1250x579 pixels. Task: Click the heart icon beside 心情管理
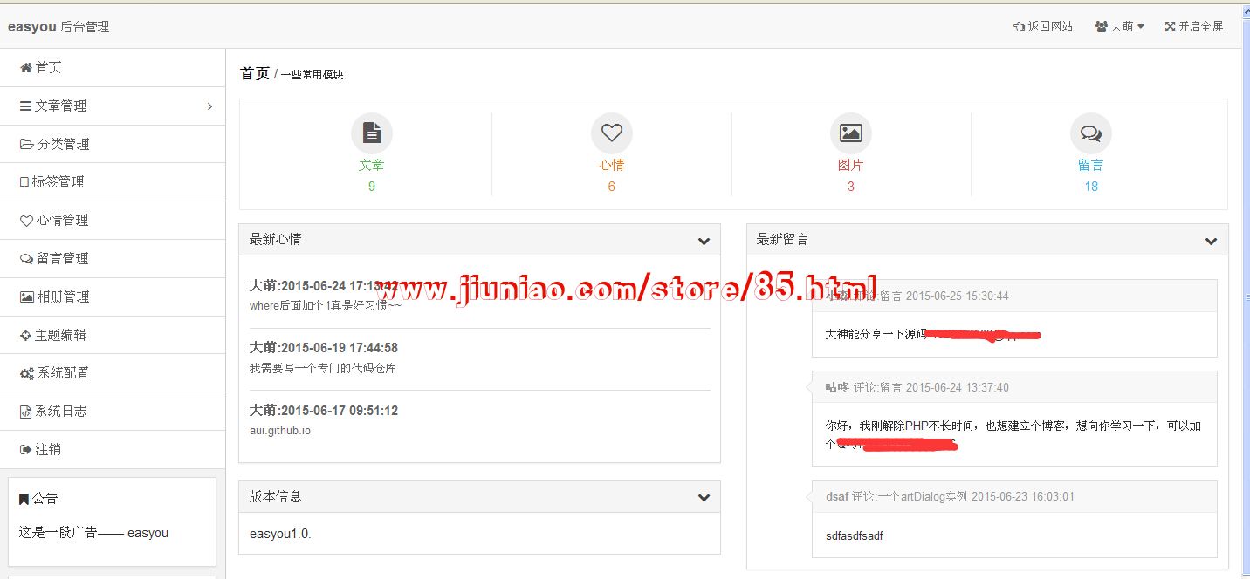(x=26, y=221)
